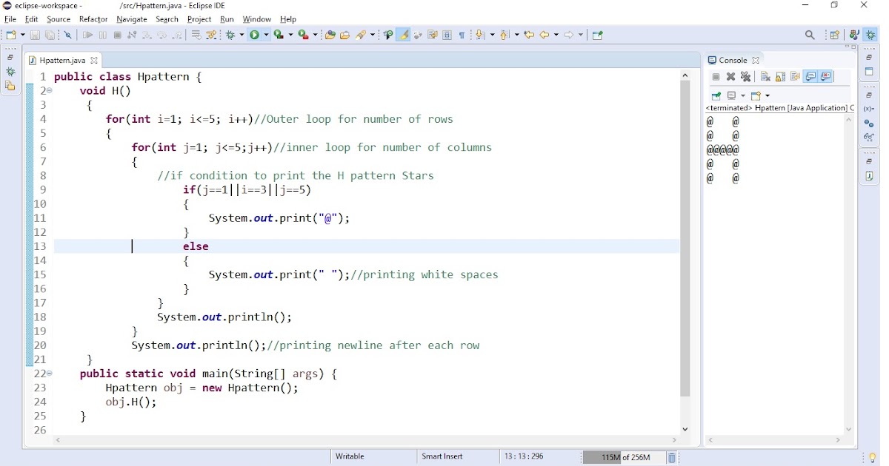The width and height of the screenshot is (889, 466).
Task: Click the Save All toolbar icon
Action: 50,35
